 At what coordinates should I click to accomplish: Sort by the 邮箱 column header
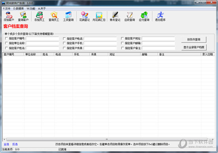click(x=149, y=55)
